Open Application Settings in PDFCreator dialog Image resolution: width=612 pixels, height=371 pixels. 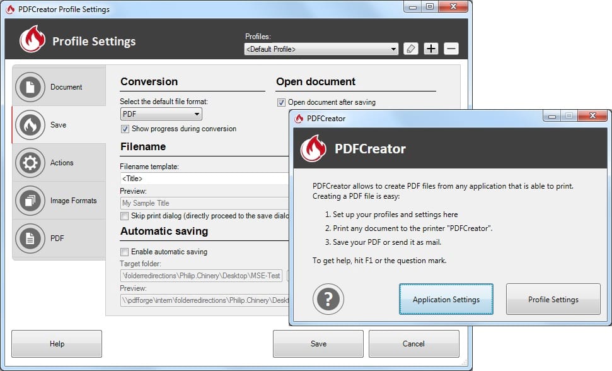click(x=446, y=299)
